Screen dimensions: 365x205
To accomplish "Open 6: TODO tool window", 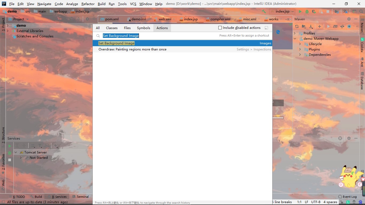I will (x=17, y=197).
